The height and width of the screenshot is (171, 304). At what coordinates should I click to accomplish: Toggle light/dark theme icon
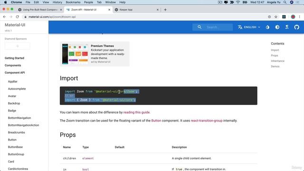pos(277,27)
